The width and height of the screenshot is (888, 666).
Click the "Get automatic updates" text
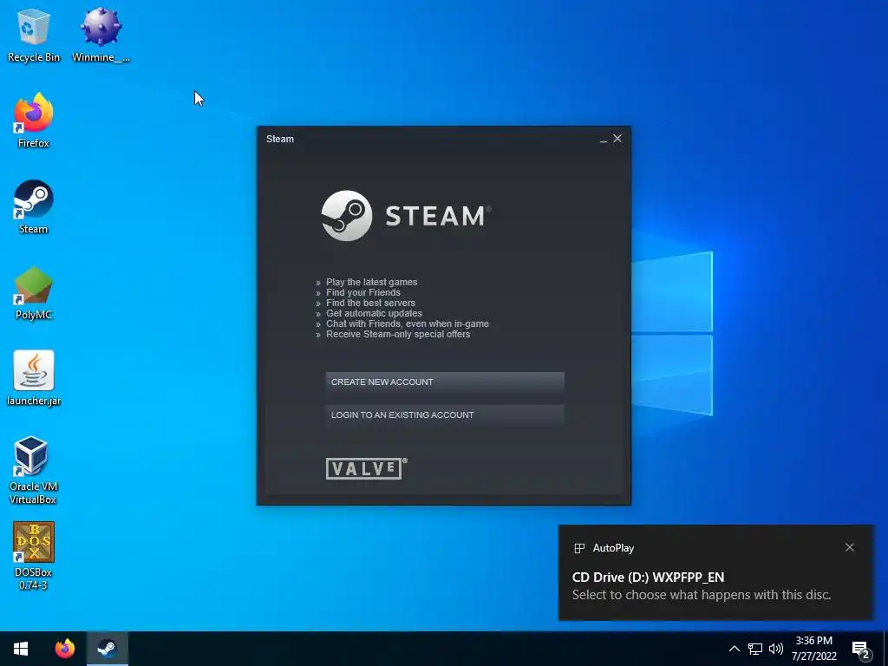(374, 313)
